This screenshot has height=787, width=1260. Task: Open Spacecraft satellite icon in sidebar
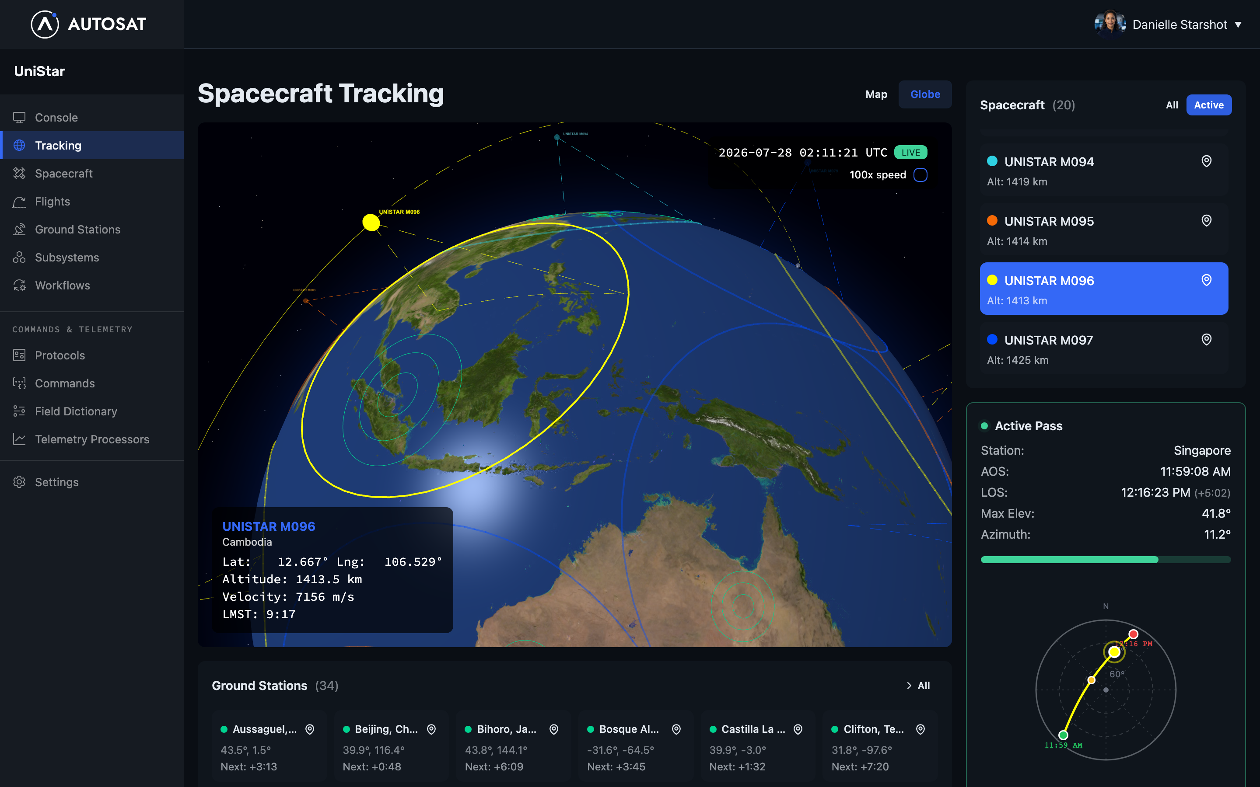pos(19,173)
